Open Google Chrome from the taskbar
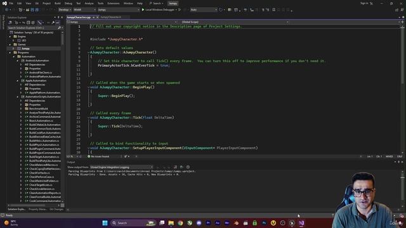This screenshot has width=406, height=228. (180, 223)
